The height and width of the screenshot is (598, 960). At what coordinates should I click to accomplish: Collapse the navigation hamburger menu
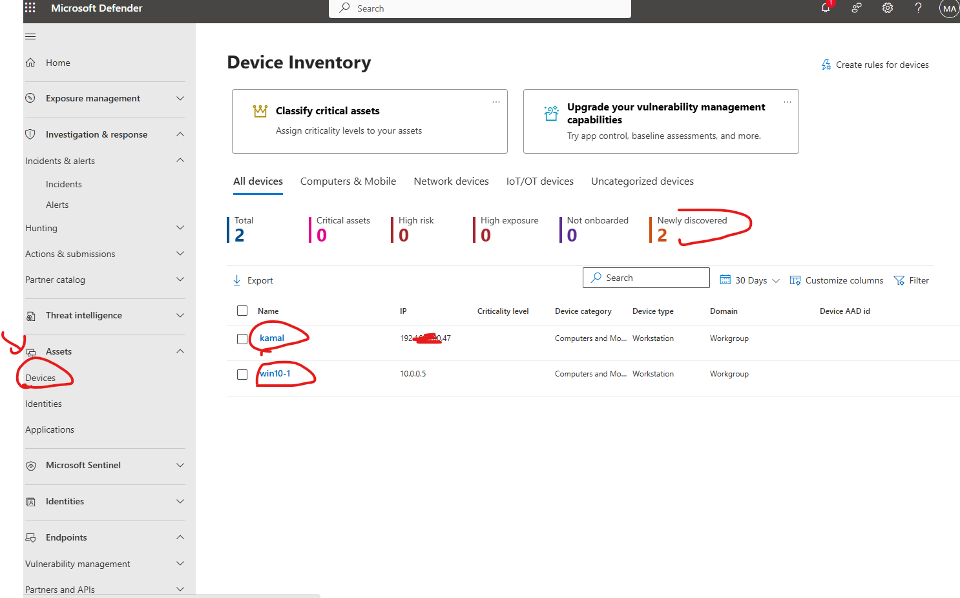pos(30,36)
